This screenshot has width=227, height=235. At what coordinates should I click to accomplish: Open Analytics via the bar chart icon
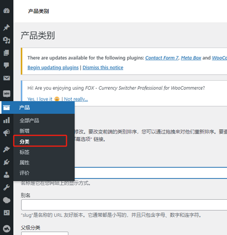pos(7,120)
